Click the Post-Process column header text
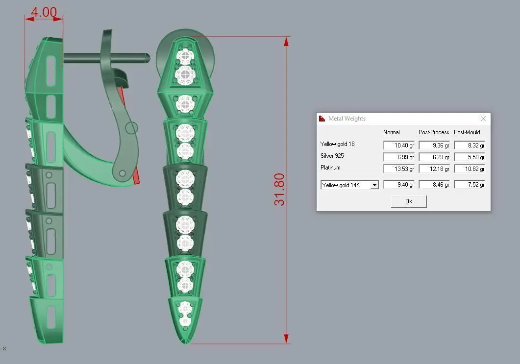Screen dimensions: 520x364 433,132
